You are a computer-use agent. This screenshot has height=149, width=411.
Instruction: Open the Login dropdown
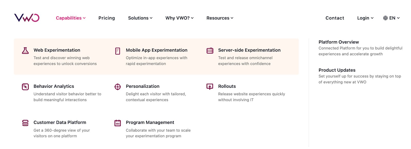click(x=365, y=18)
